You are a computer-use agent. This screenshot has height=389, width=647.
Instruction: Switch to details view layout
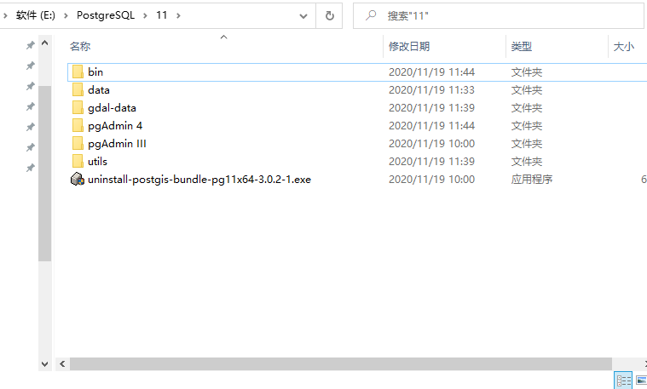coord(623,380)
